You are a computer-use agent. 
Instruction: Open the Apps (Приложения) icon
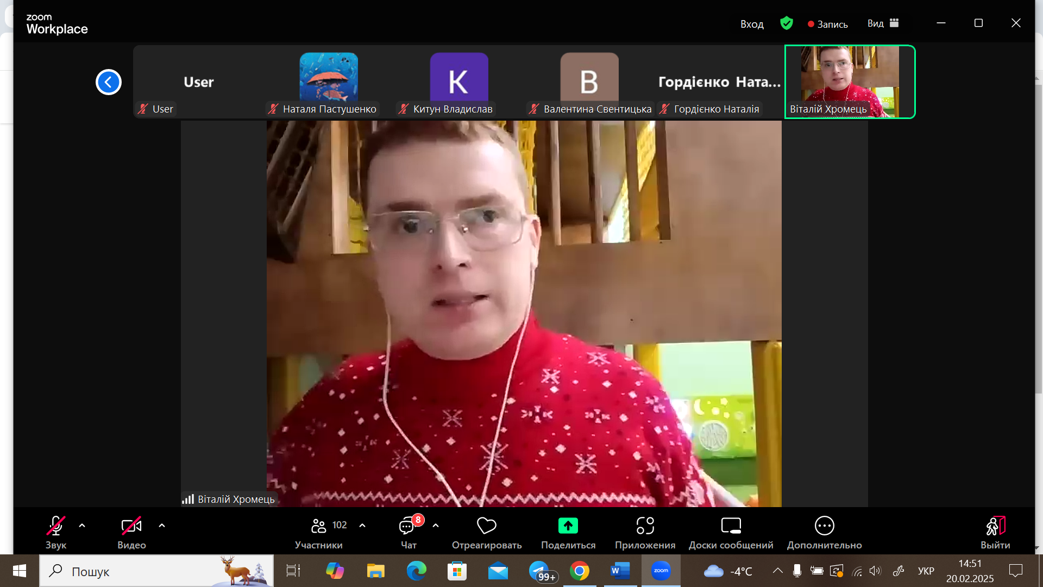[645, 526]
